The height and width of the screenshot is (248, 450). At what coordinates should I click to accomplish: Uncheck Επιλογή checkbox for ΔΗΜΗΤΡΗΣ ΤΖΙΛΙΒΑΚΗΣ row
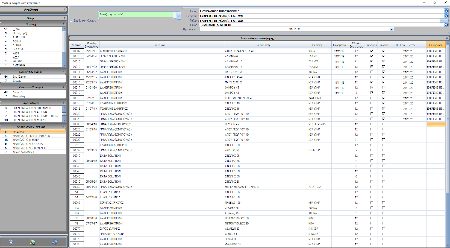point(383,51)
